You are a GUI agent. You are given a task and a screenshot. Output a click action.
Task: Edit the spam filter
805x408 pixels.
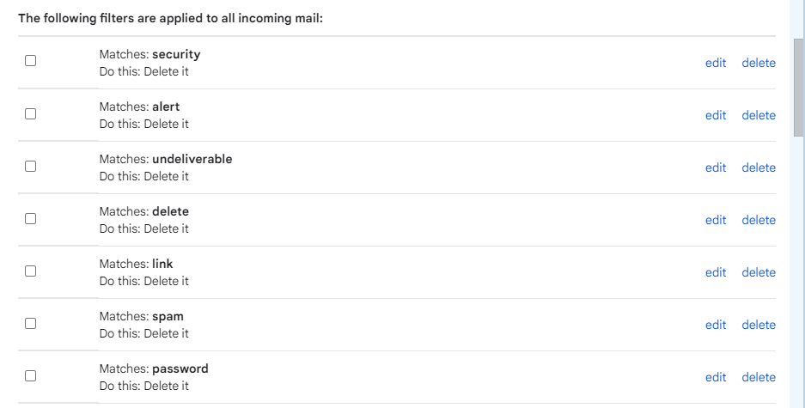point(716,325)
